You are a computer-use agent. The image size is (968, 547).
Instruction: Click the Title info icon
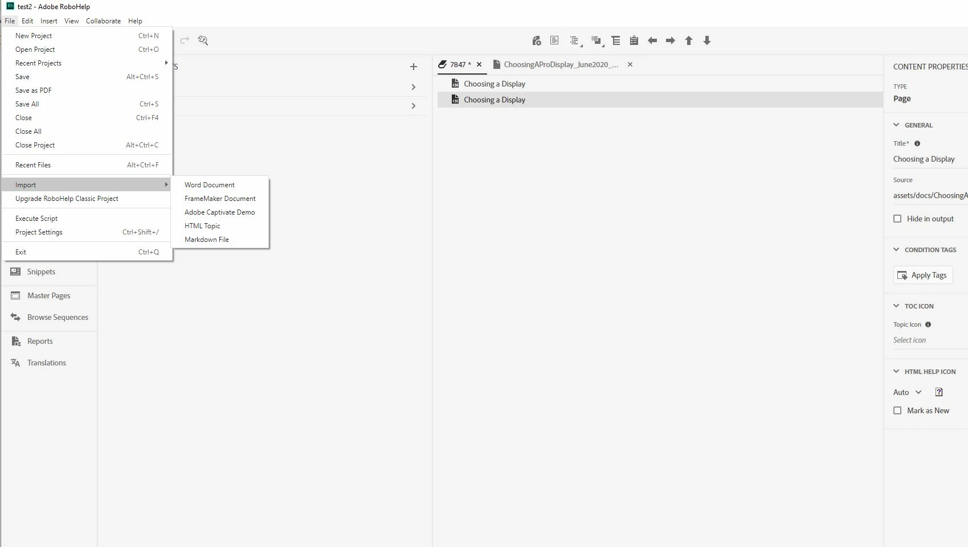(x=917, y=143)
